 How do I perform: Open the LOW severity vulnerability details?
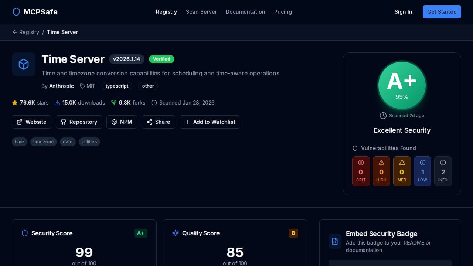[422, 171]
